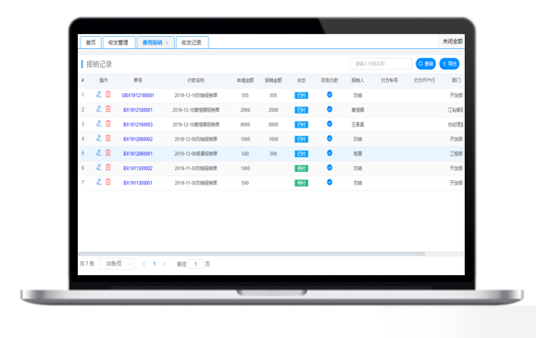
Task: Delete record BX1912160003 with its trash icon
Action: click(108, 124)
